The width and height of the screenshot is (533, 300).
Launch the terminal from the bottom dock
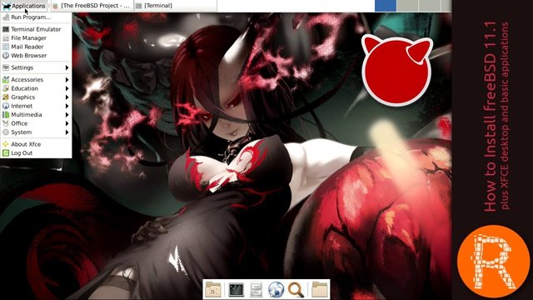point(236,289)
